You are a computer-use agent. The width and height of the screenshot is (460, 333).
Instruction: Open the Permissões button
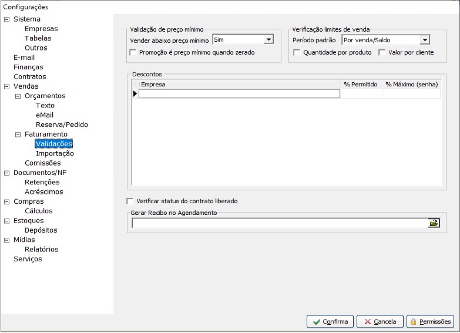click(431, 322)
